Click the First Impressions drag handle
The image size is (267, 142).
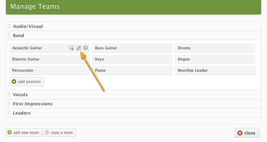[x=9, y=104]
